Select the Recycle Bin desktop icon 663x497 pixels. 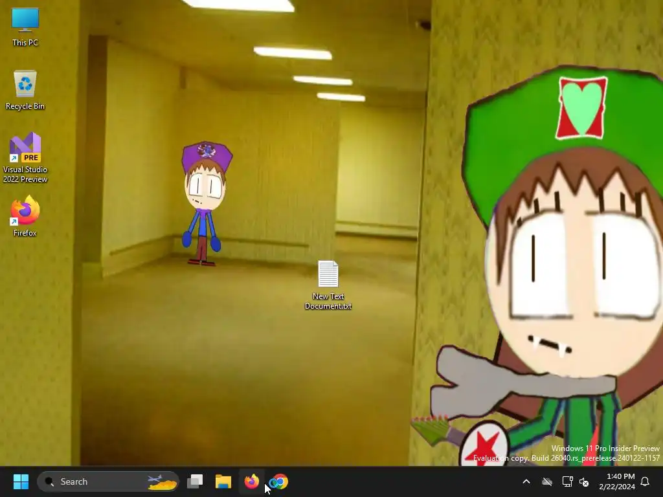25,90
